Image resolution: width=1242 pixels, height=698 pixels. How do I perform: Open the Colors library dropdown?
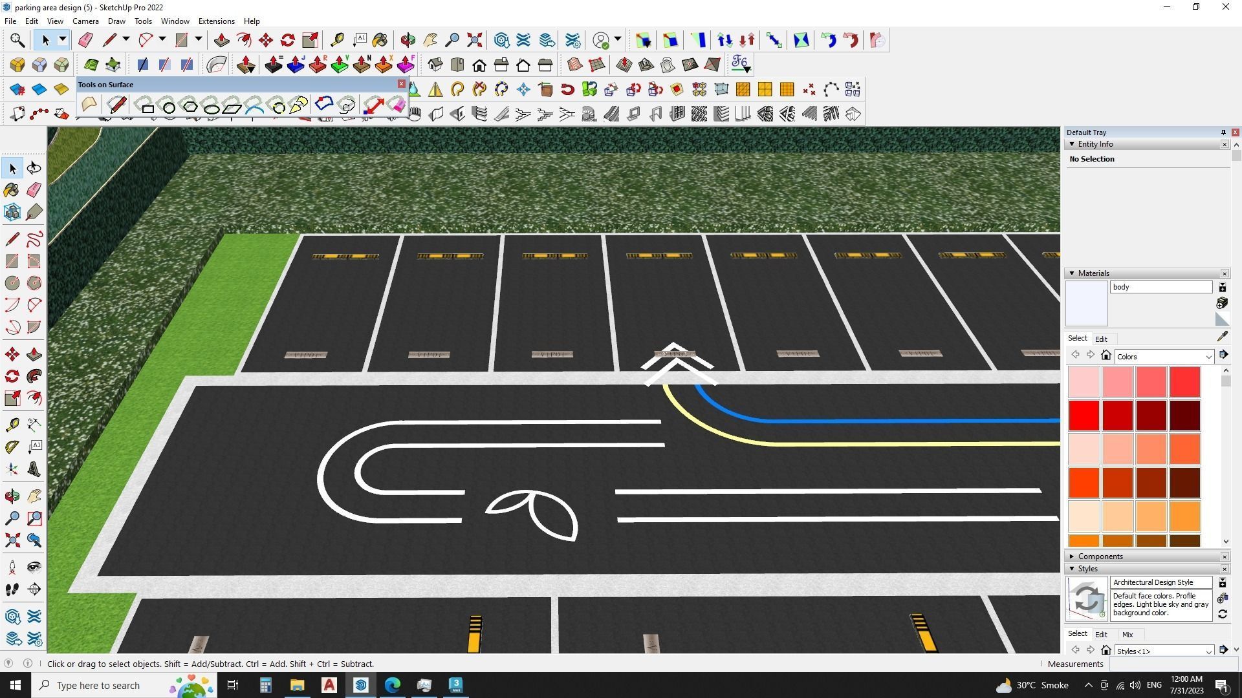pyautogui.click(x=1208, y=357)
